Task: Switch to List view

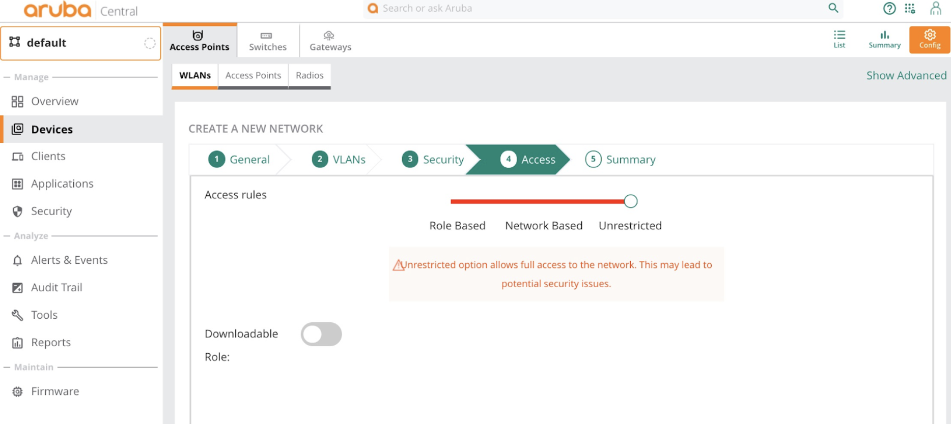Action: pos(840,39)
